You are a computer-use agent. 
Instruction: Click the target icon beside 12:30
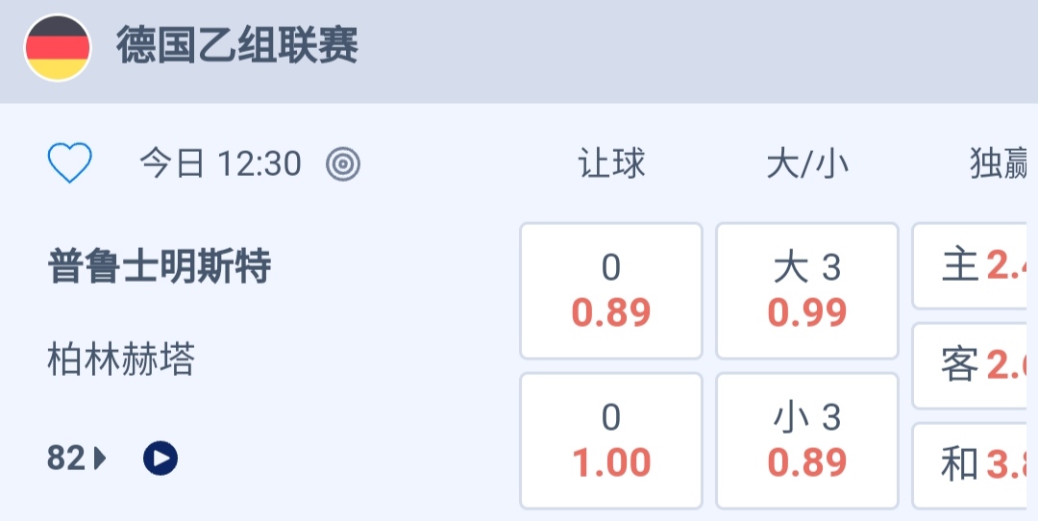pos(343,164)
